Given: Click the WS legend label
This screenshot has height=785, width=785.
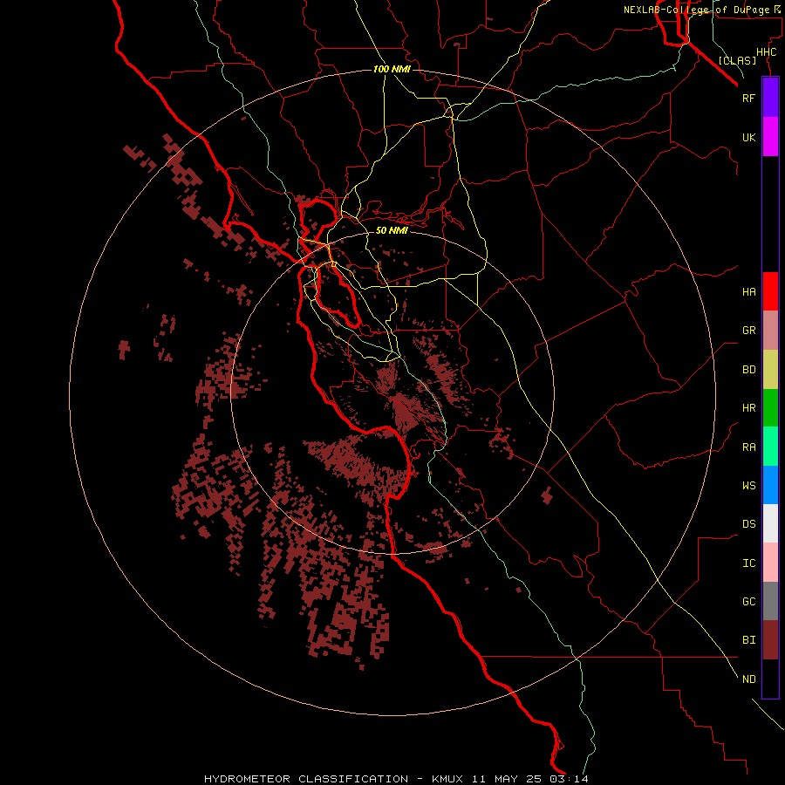Looking at the screenshot, I should (748, 485).
